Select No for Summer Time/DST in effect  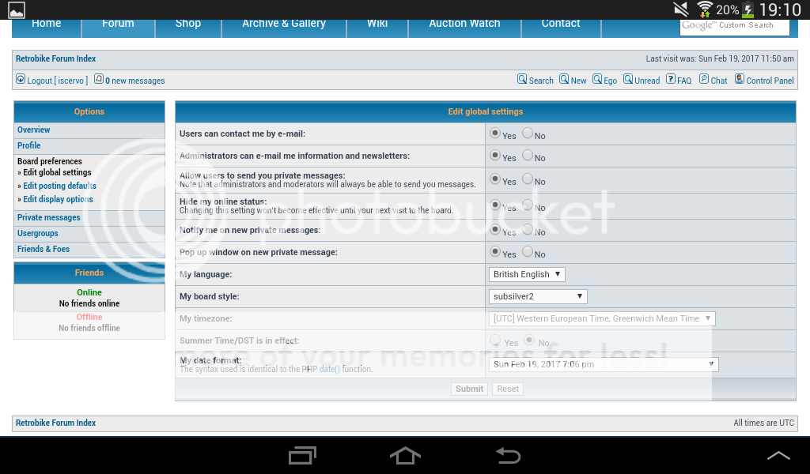click(x=529, y=340)
